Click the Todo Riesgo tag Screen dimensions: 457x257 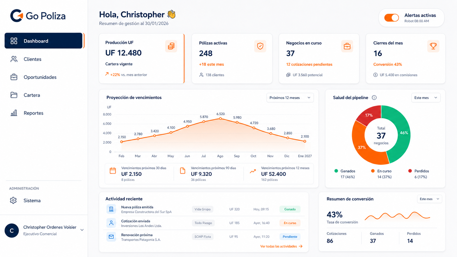tap(203, 223)
